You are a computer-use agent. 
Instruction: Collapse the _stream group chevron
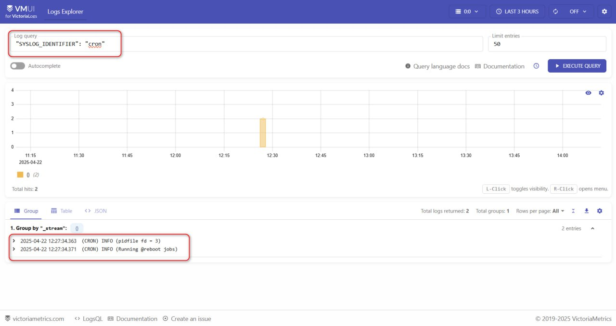coord(592,228)
